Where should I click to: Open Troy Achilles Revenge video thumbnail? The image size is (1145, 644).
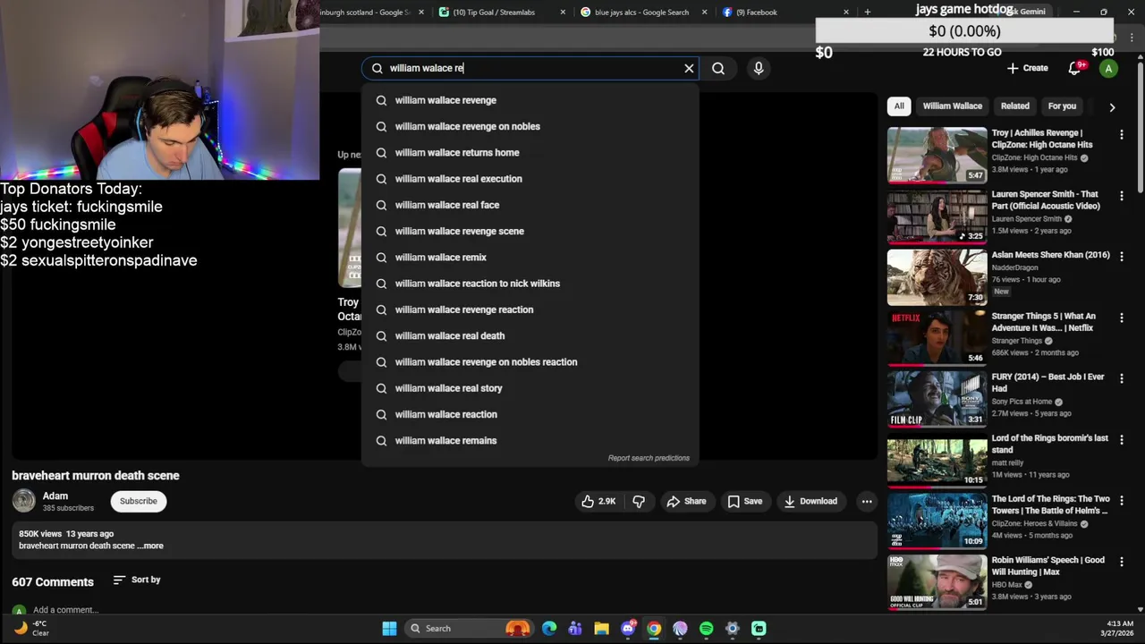click(937, 155)
